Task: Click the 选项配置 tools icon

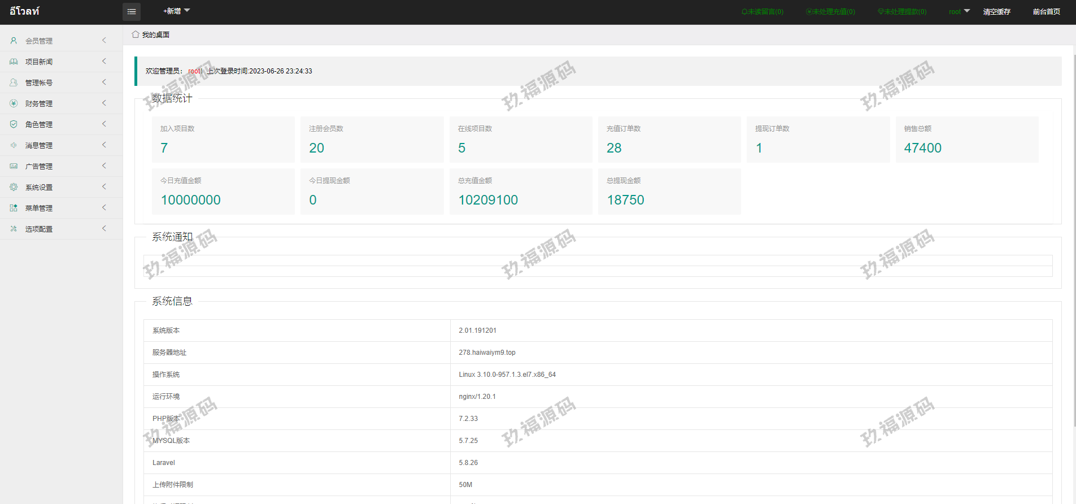Action: point(14,229)
